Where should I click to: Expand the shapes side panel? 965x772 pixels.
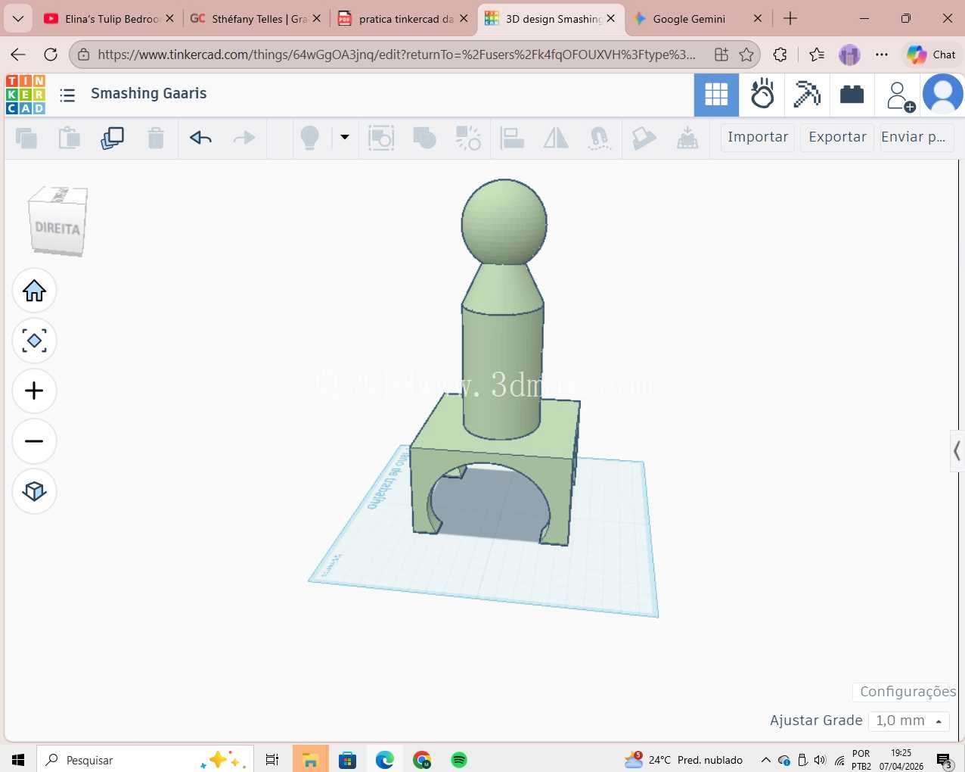click(x=957, y=451)
